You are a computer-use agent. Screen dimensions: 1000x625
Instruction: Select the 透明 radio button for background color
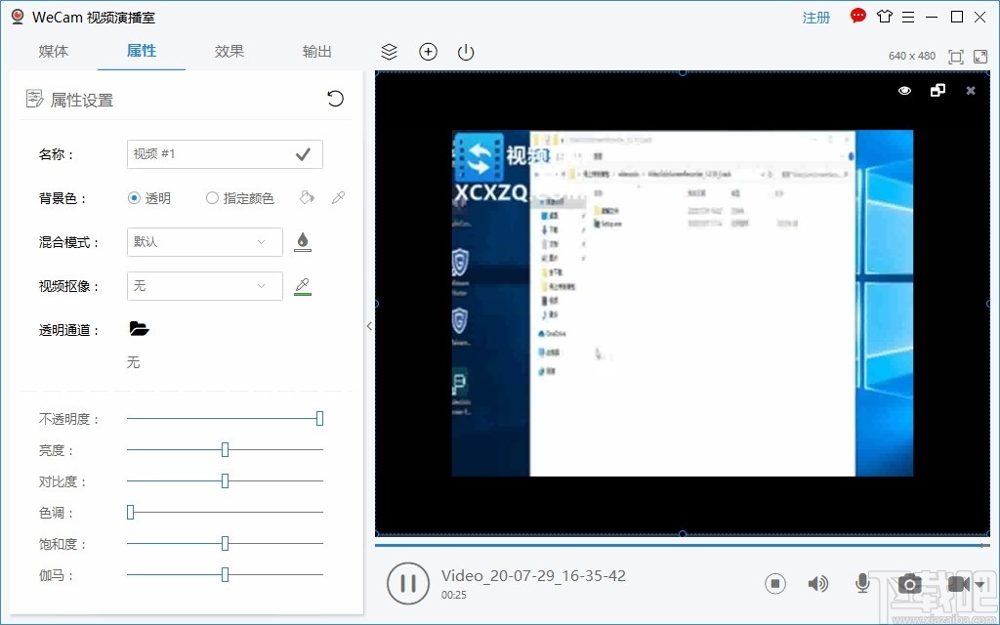pyautogui.click(x=134, y=197)
